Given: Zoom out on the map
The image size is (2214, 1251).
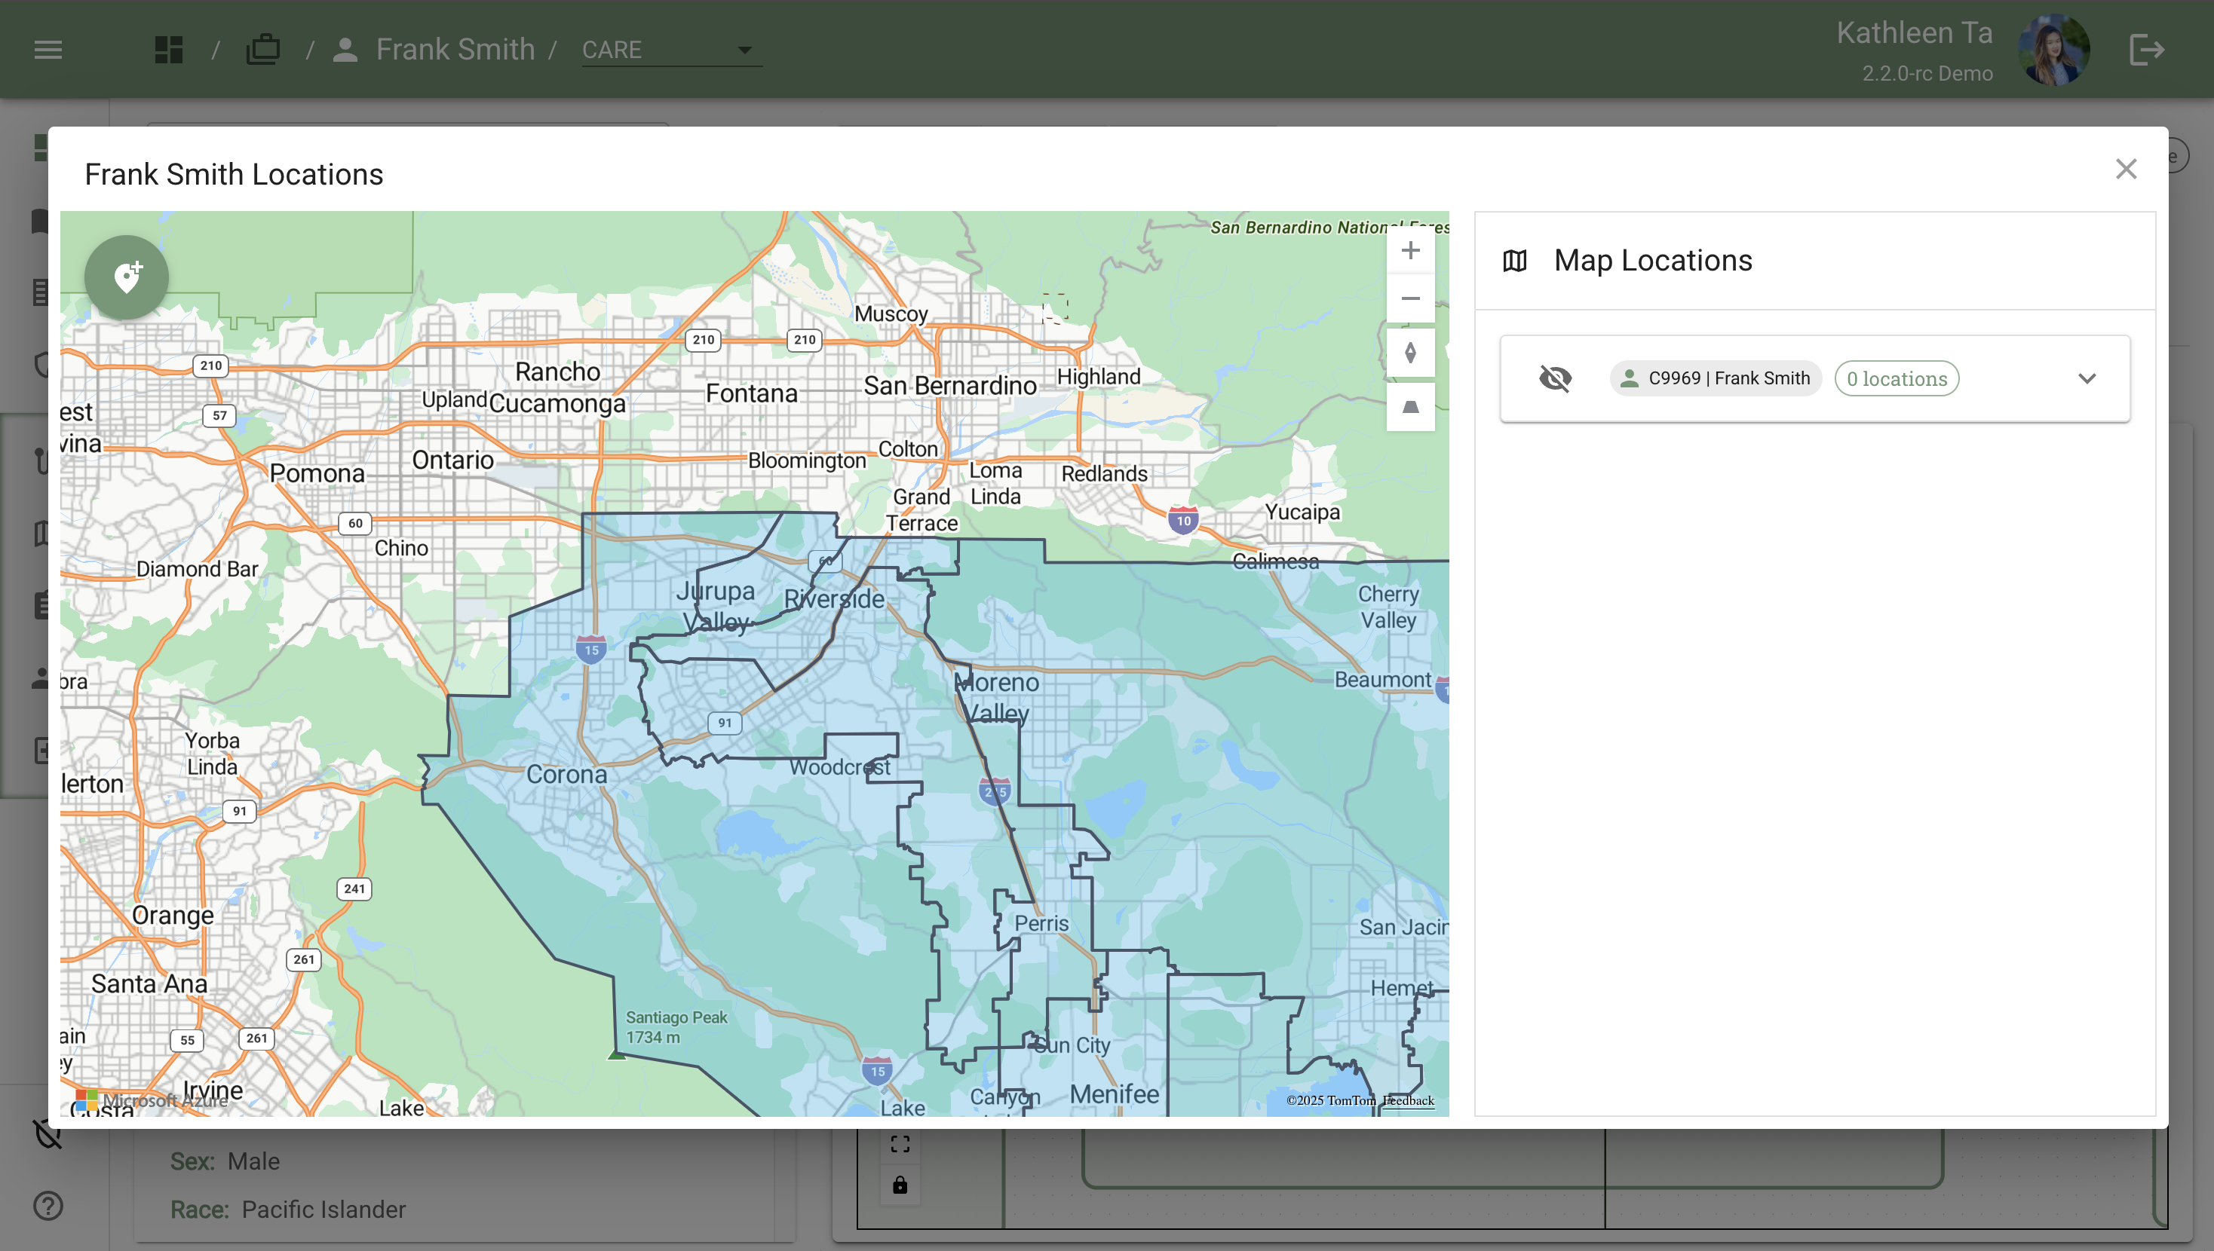Looking at the screenshot, I should [x=1409, y=298].
